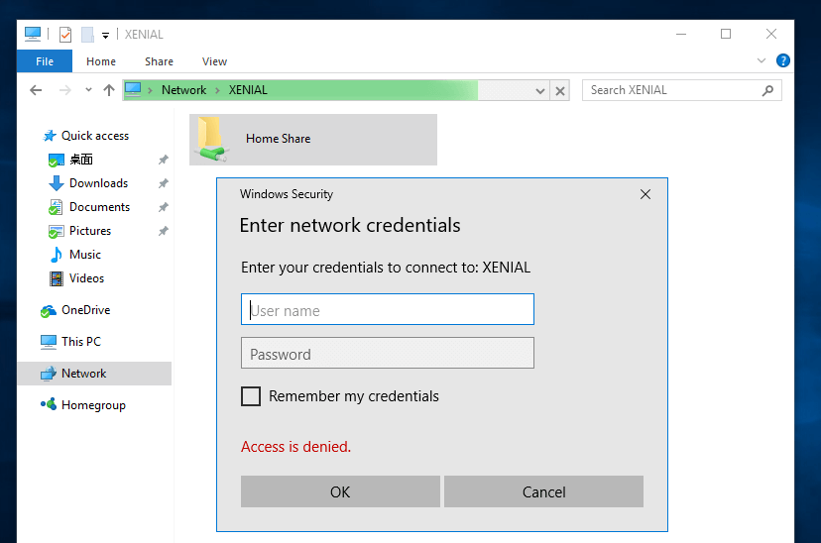The image size is (821, 543).
Task: Click the Properties icon in quick access toolbar
Action: (x=65, y=35)
